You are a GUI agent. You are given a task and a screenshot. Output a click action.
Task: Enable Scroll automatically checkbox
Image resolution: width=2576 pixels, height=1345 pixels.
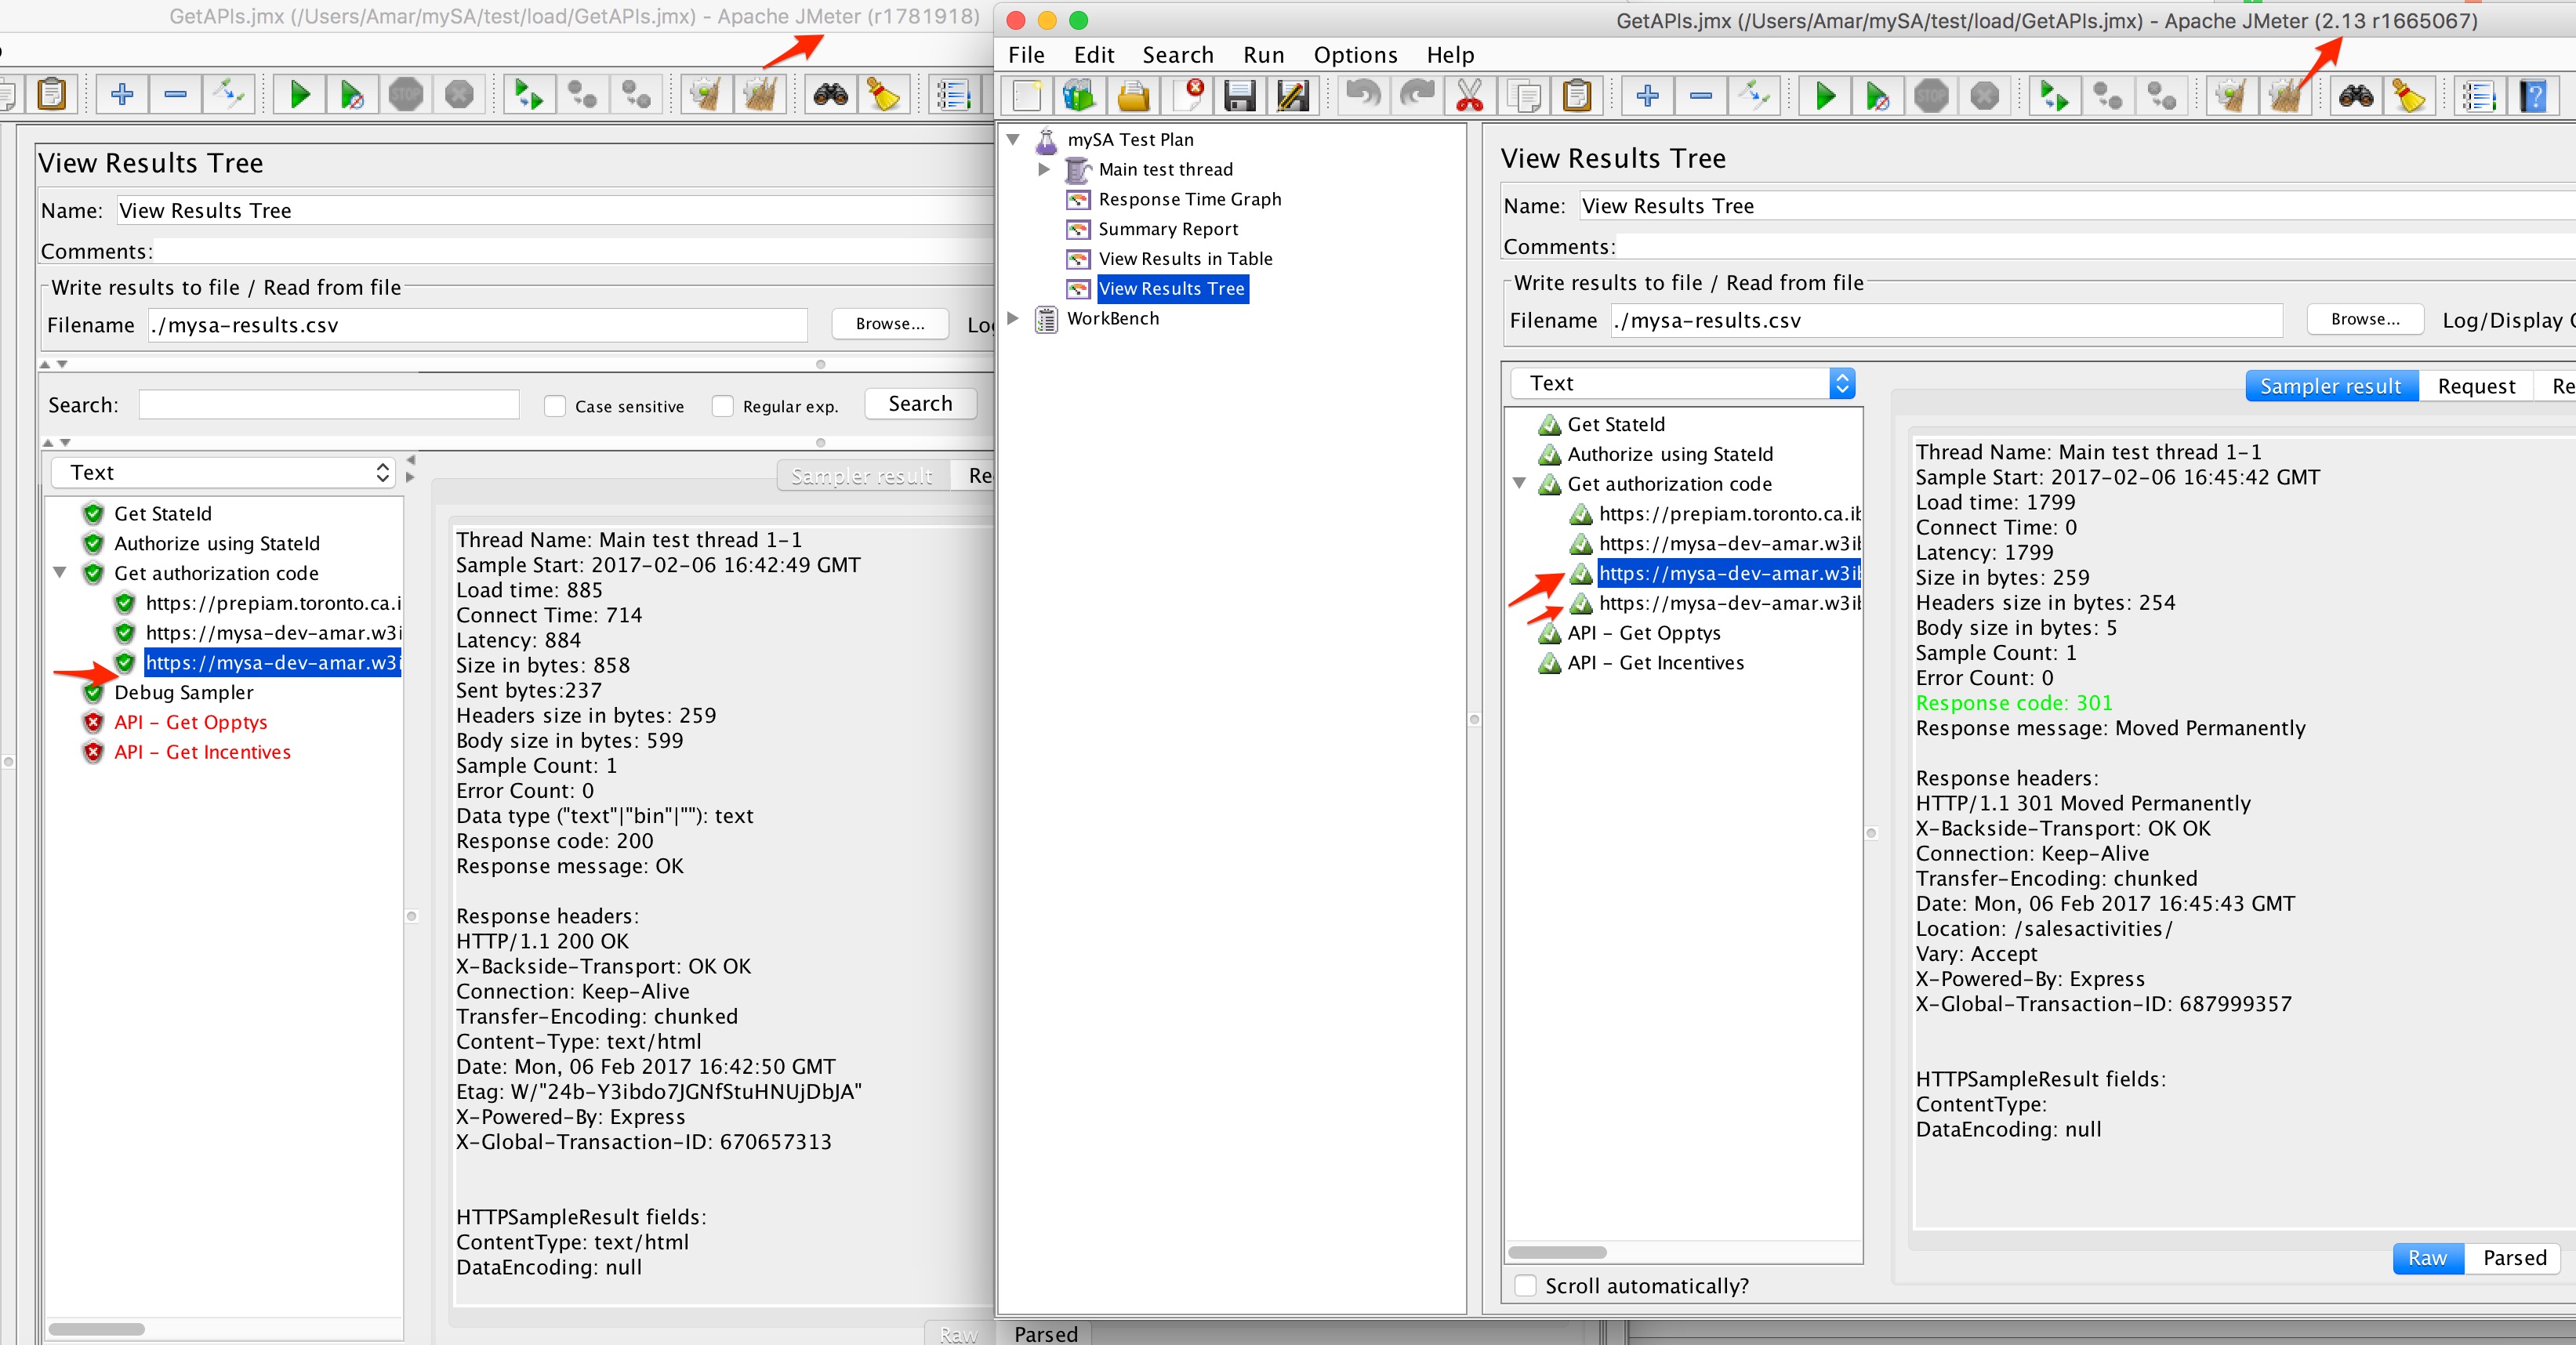tap(1525, 1286)
